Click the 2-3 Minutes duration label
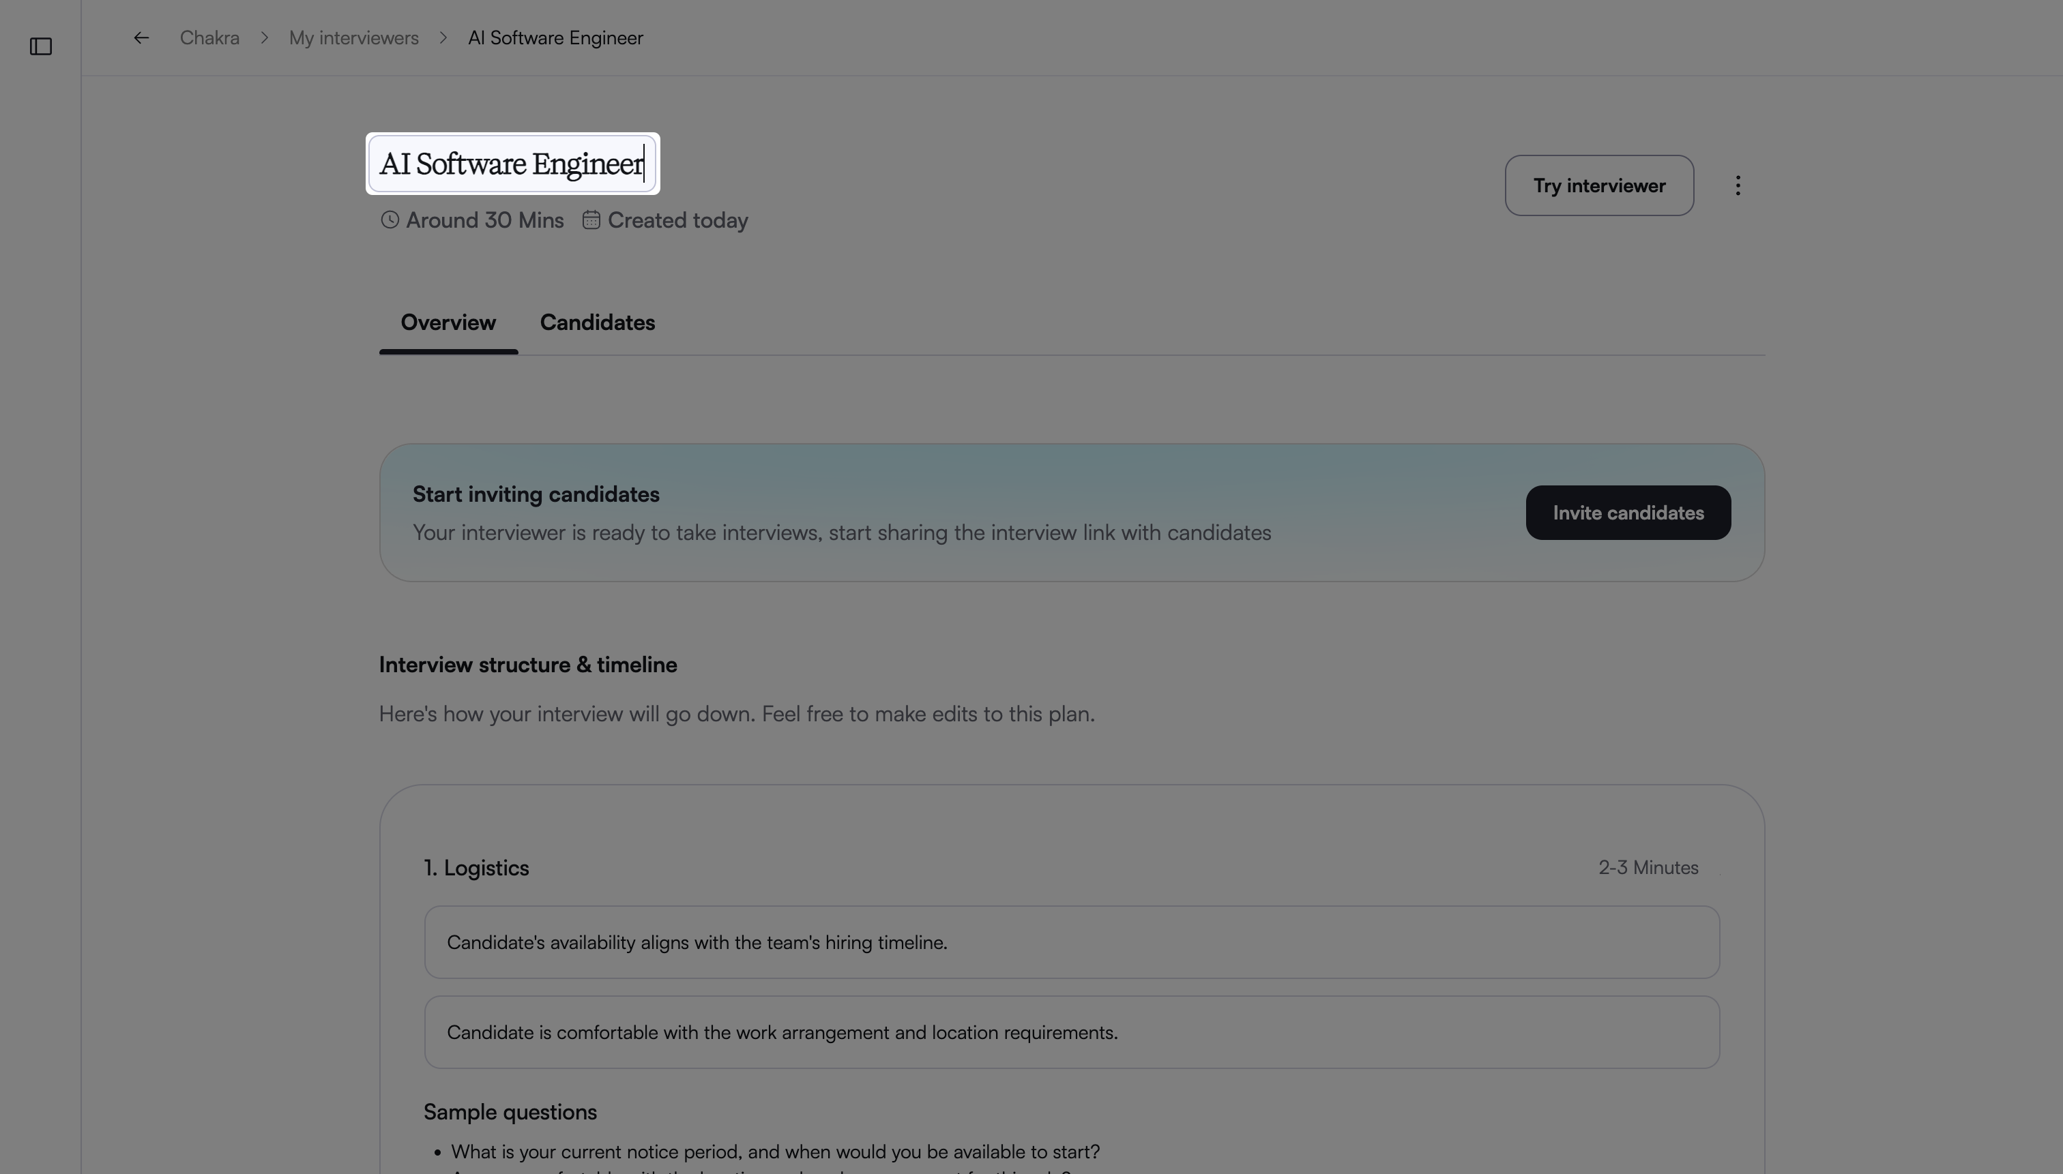Image resolution: width=2063 pixels, height=1174 pixels. click(x=1648, y=868)
